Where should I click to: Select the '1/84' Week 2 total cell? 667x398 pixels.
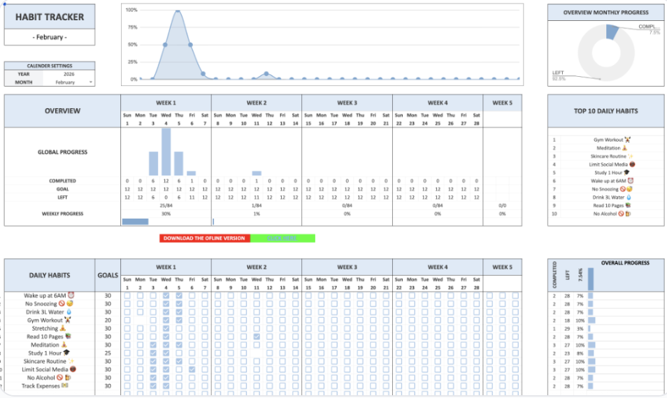coord(257,205)
